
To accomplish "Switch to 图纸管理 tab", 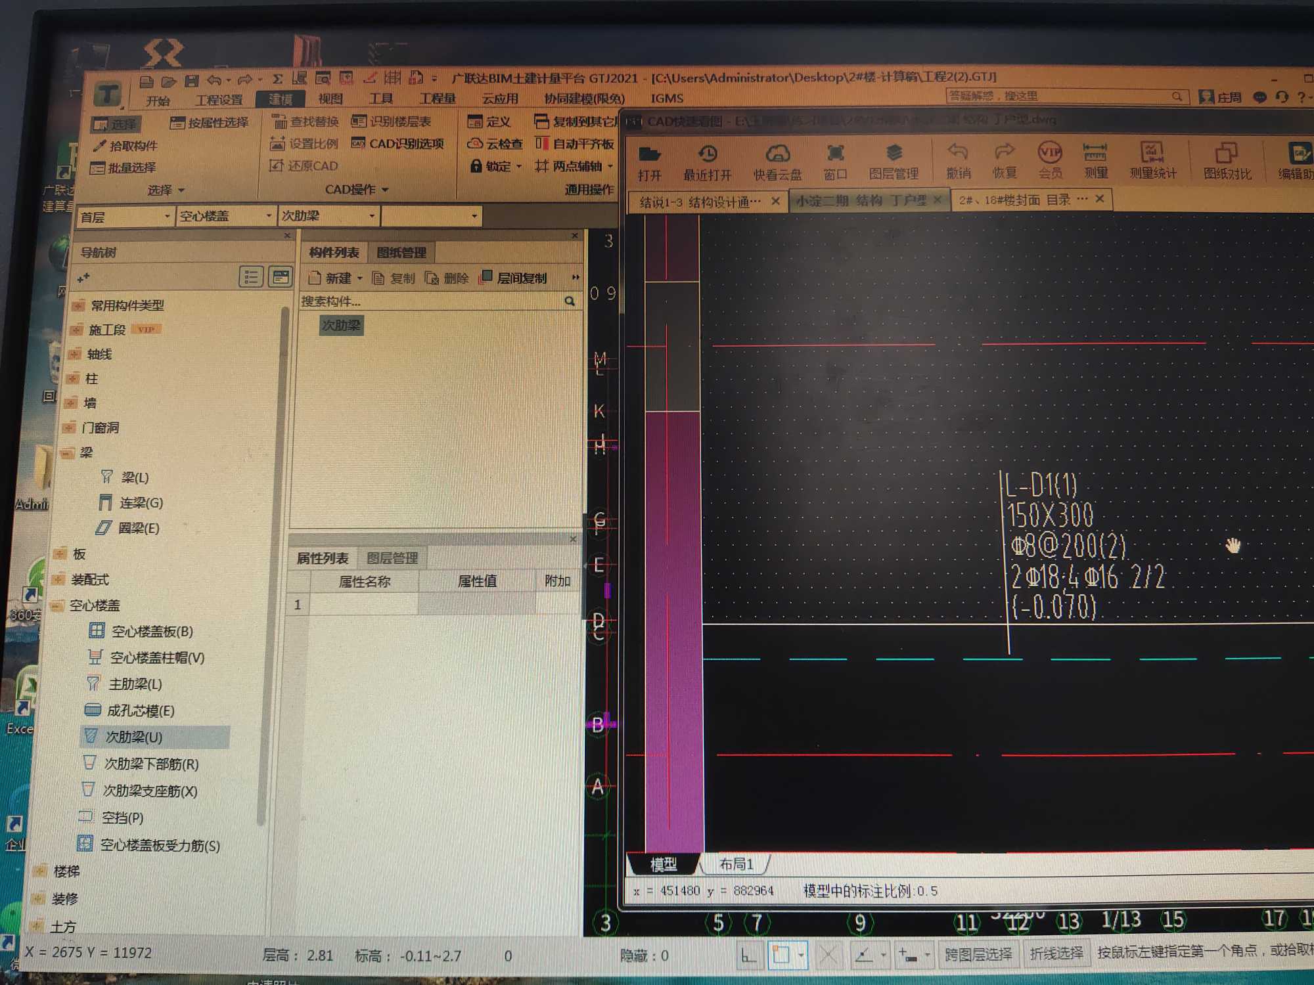I will click(x=401, y=252).
